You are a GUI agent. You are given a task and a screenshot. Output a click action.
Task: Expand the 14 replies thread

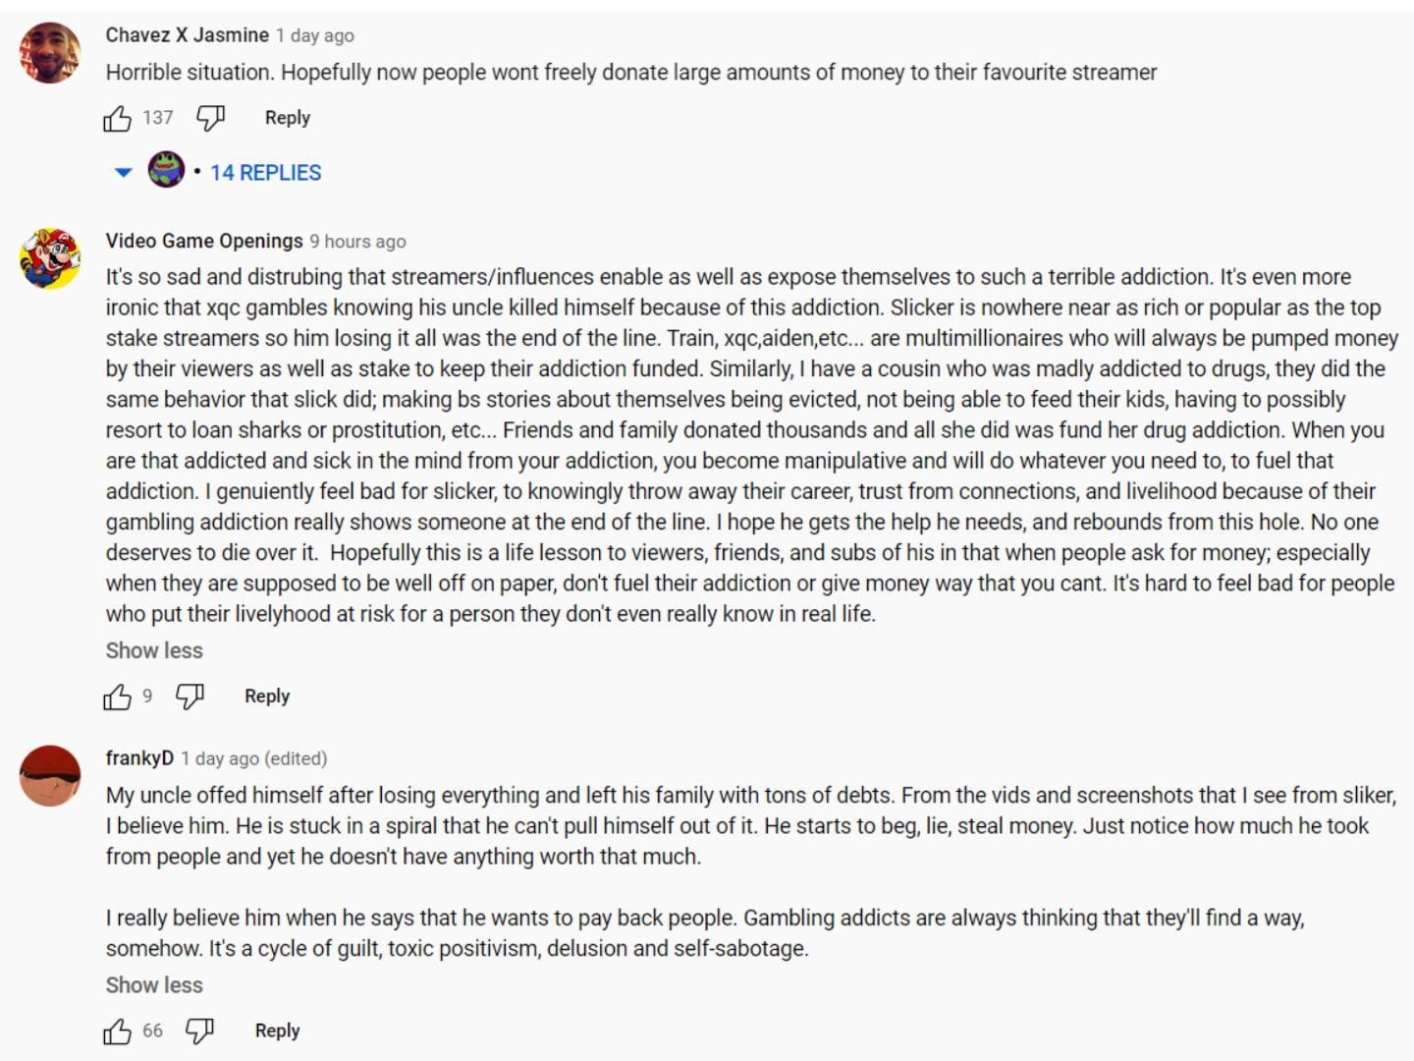[x=265, y=173]
